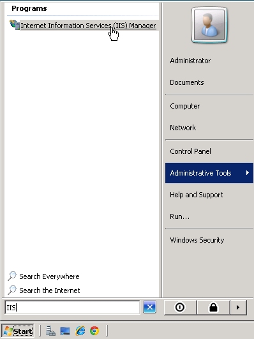Select Search the Internet
The width and height of the screenshot is (254, 339).
44,290
